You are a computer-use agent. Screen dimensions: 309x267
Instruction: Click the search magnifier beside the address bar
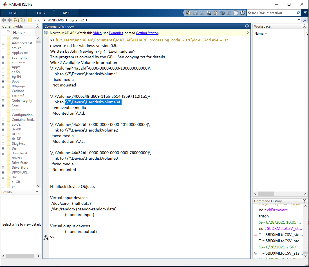pos(305,20)
